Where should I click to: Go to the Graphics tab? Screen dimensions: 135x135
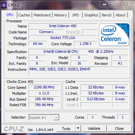pos(91,15)
